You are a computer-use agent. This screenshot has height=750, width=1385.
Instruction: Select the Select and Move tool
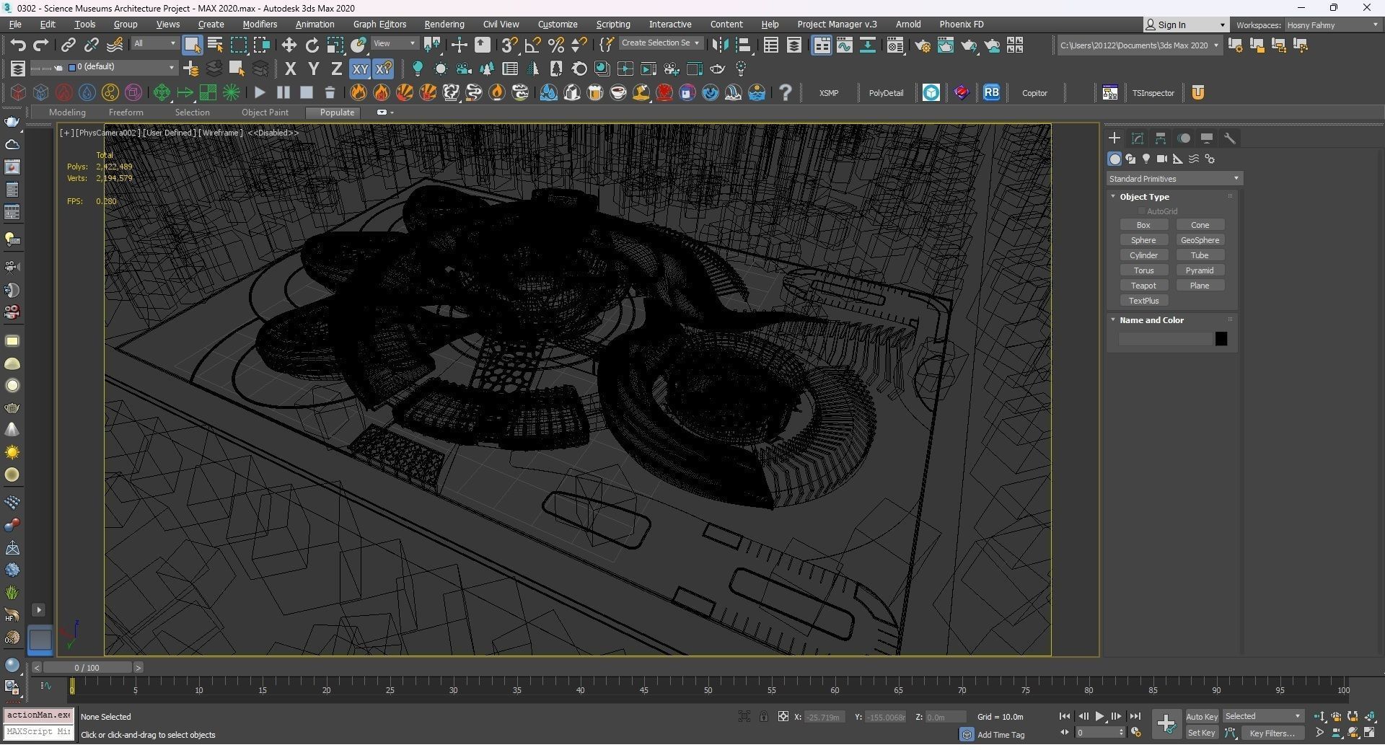pos(289,45)
